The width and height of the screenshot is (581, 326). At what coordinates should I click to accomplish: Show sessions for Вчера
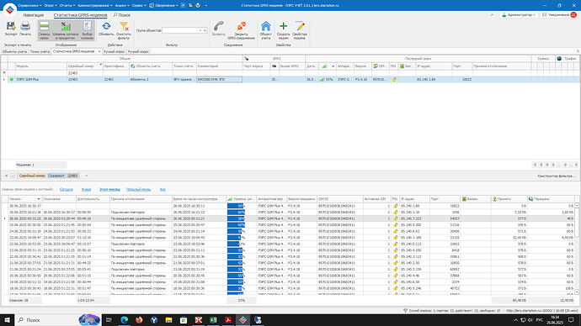(87, 189)
